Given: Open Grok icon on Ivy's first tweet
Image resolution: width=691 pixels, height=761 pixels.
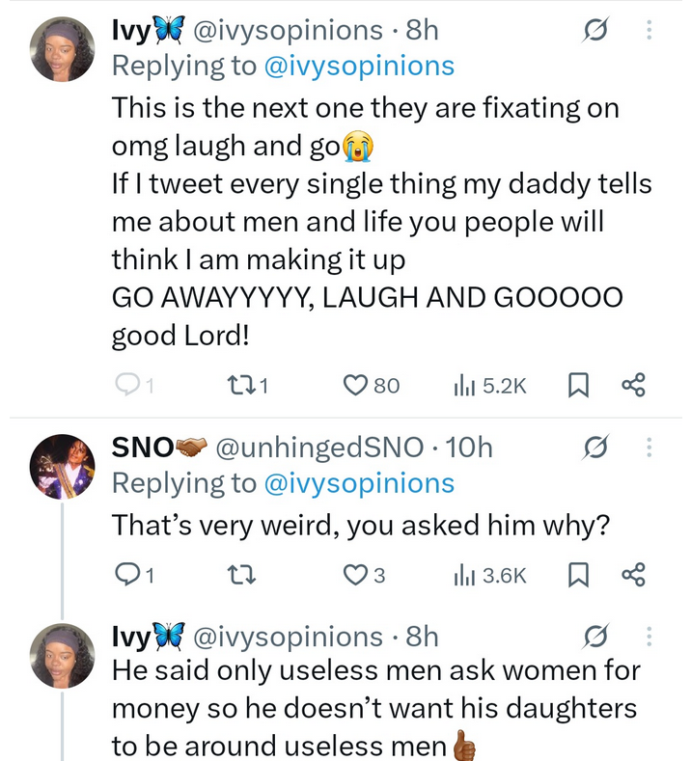Looking at the screenshot, I should point(596,31).
